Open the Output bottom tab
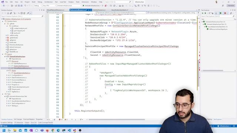237x133 pixels. (x=27, y=122)
